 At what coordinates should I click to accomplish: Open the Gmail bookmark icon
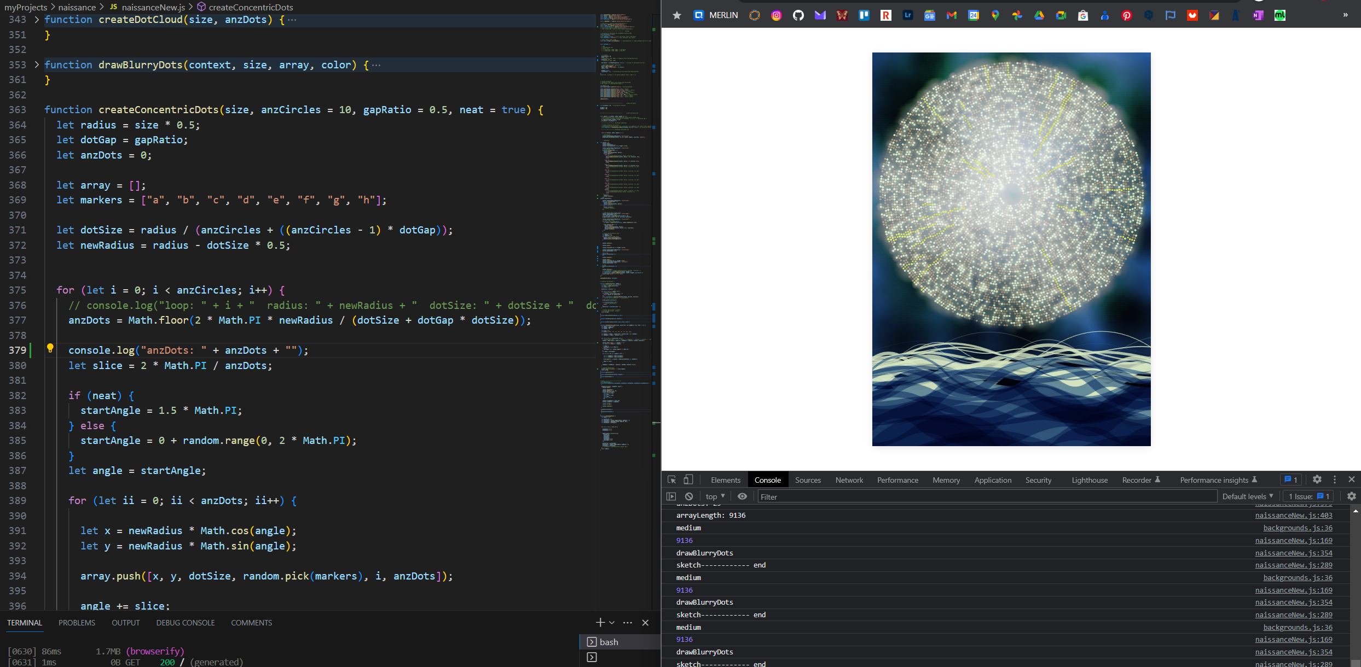[x=952, y=15]
